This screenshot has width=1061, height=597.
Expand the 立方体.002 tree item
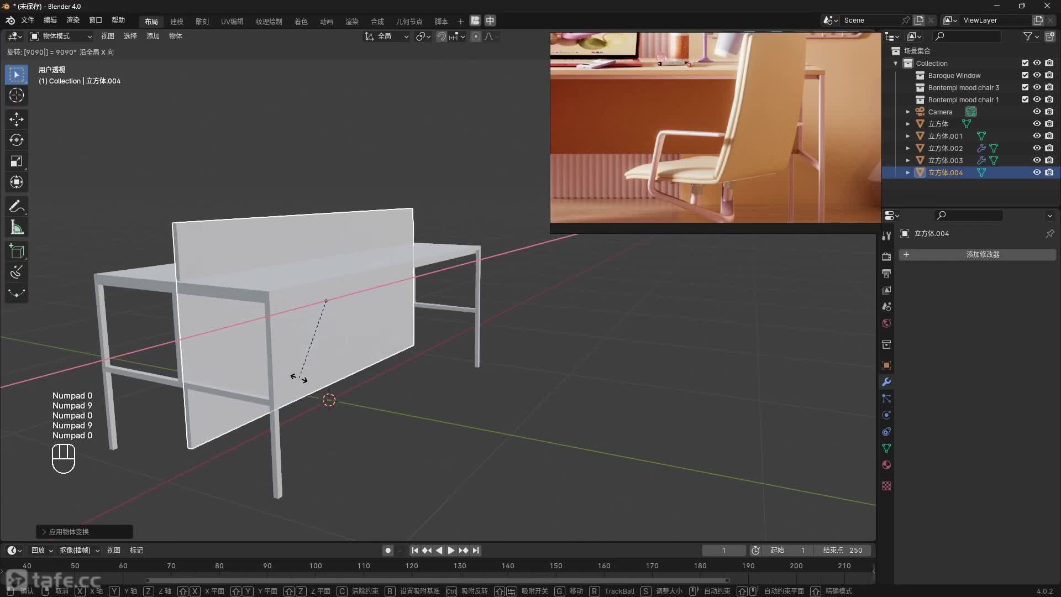pyautogui.click(x=907, y=148)
